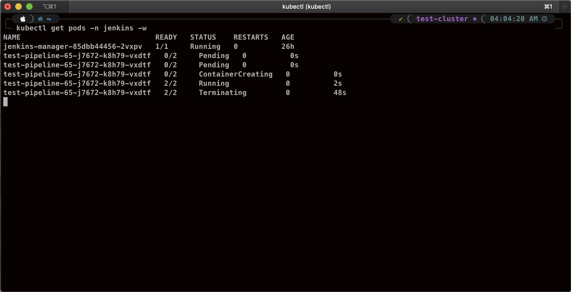Click the 04:04:20 AM time segment
This screenshot has height=292, width=571.
(513, 19)
